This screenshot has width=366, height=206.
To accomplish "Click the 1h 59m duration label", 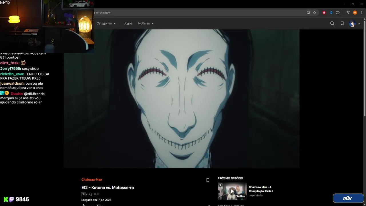I will pyautogui.click(x=240, y=196).
